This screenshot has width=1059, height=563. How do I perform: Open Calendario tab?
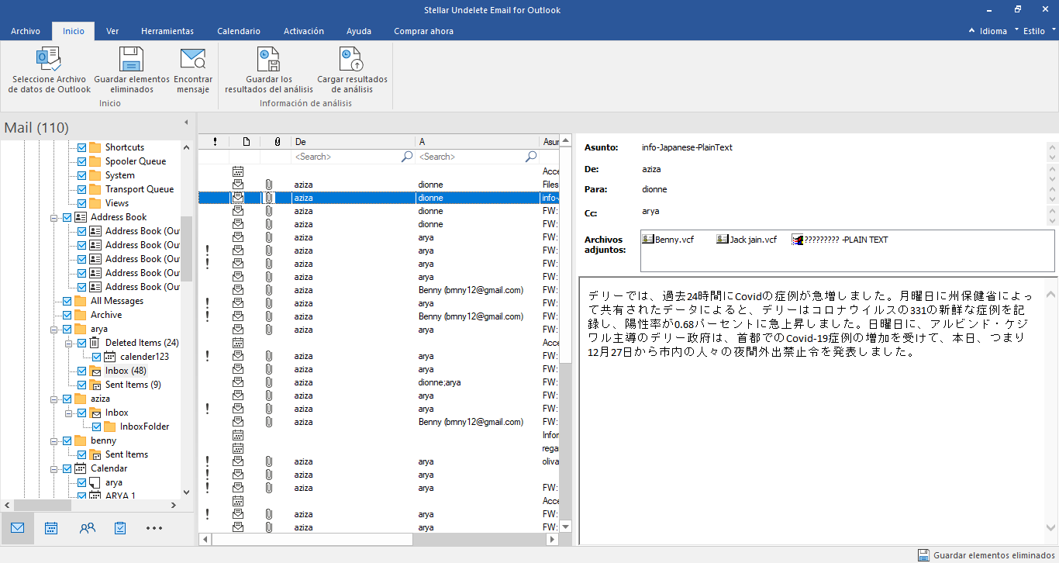point(239,31)
